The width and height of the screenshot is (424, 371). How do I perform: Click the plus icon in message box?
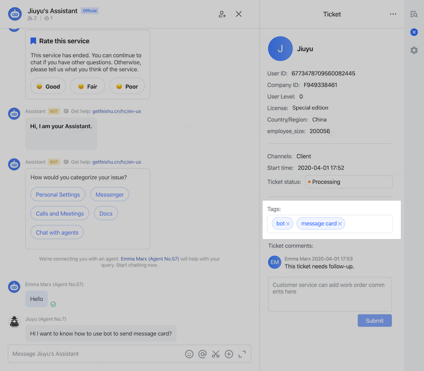pyautogui.click(x=229, y=354)
